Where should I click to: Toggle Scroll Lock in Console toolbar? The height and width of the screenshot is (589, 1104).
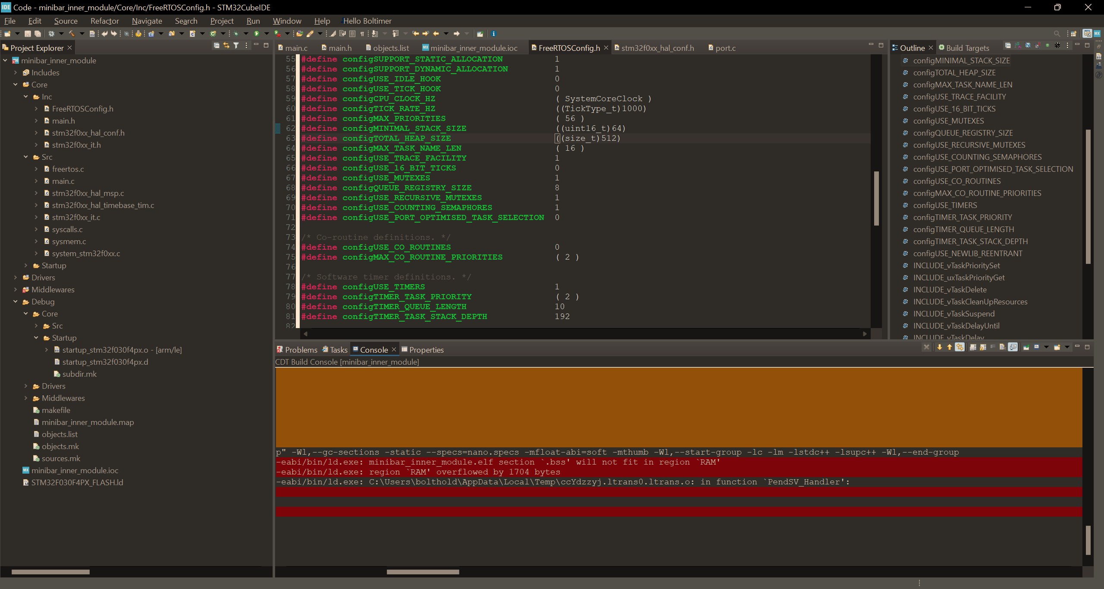[983, 347]
